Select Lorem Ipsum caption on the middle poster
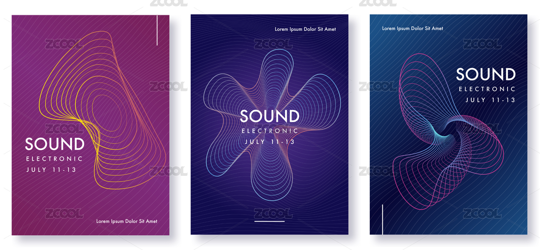Image resolution: width=540 pixels, height=250 pixels. (x=305, y=29)
